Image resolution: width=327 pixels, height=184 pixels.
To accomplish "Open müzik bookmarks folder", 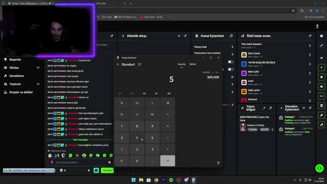I will pos(107,17).
